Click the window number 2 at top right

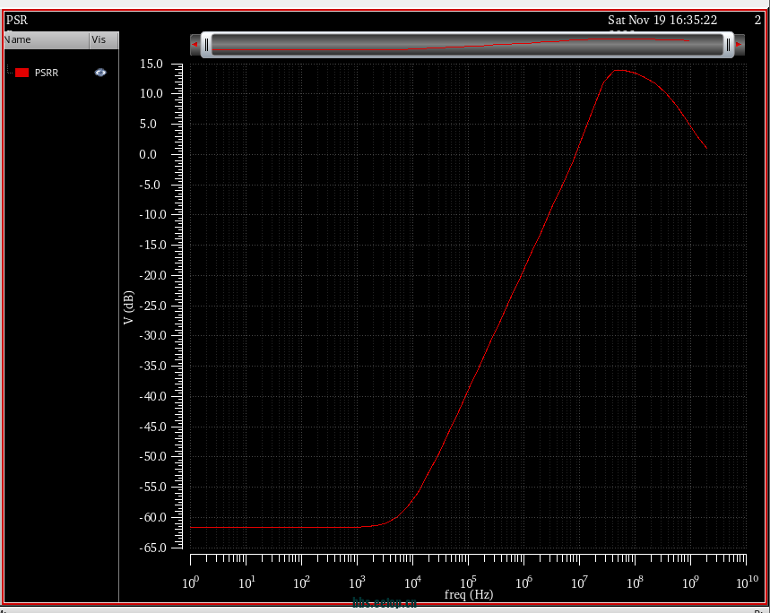coord(757,20)
